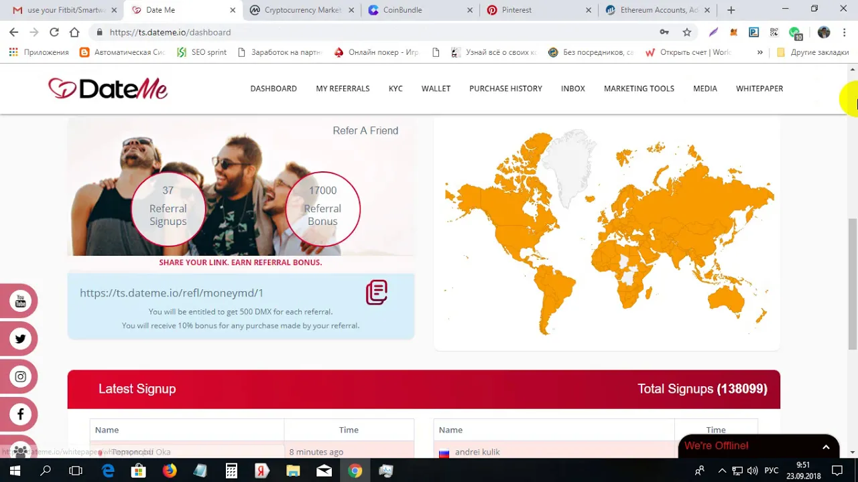
Task: Open the purple feather extension
Action: [x=713, y=32]
